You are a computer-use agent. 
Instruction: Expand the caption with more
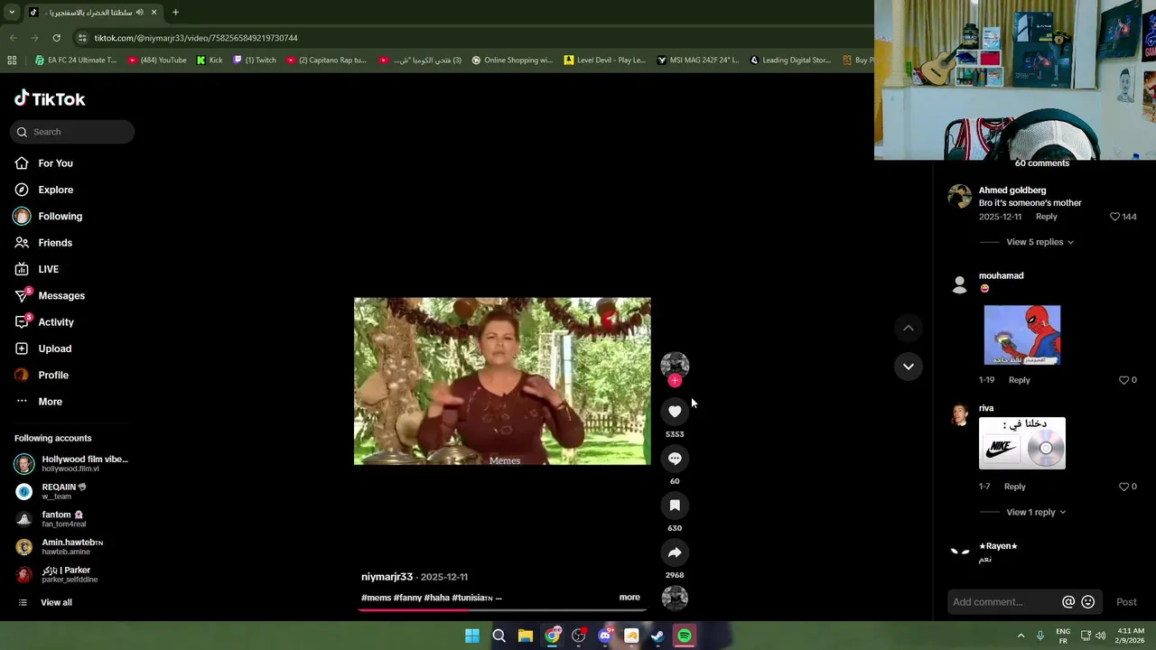point(629,598)
